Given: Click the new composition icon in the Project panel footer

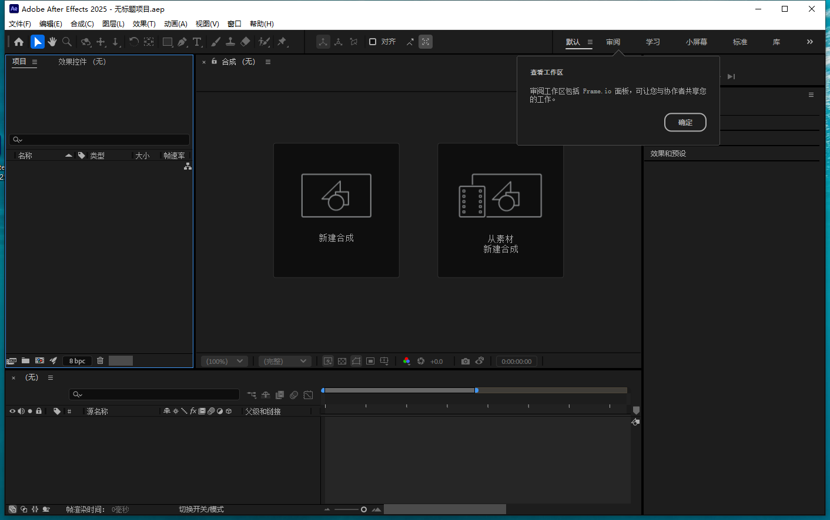Looking at the screenshot, I should pyautogui.click(x=39, y=361).
